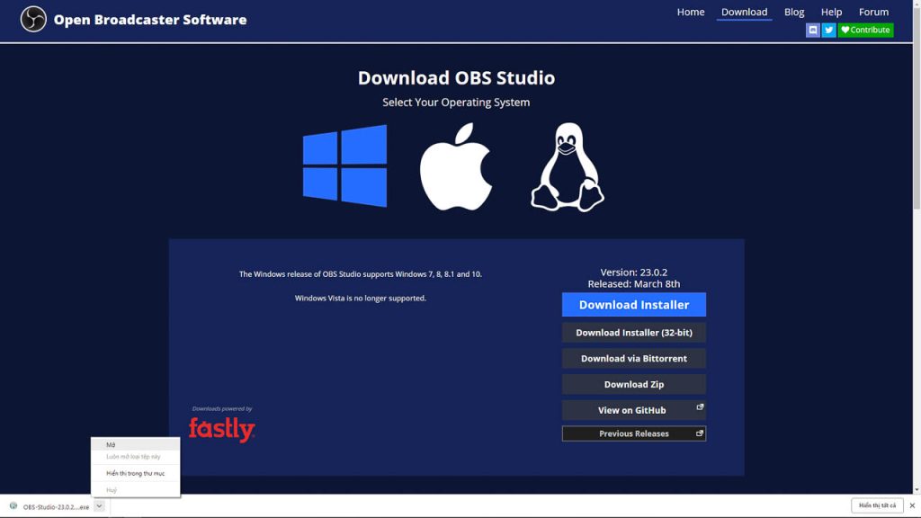Viewport: 921px width, 518px height.
Task: Go to the Home page
Action: coord(690,12)
